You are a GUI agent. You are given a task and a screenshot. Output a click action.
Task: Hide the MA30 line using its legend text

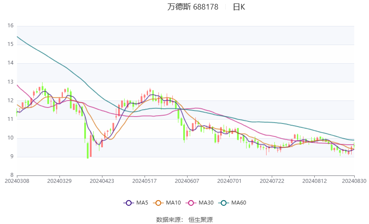point(206,203)
